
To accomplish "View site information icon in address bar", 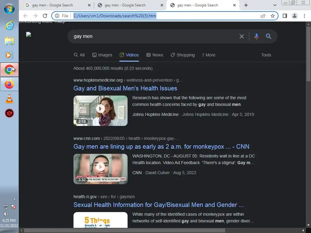I will (x=57, y=16).
